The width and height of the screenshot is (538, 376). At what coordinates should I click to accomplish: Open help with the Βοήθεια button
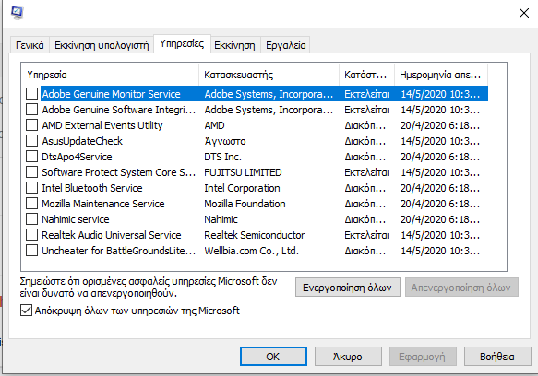497,357
